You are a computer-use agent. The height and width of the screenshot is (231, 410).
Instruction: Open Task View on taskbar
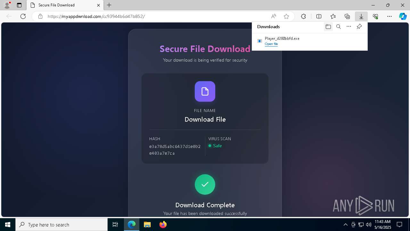coord(115,225)
